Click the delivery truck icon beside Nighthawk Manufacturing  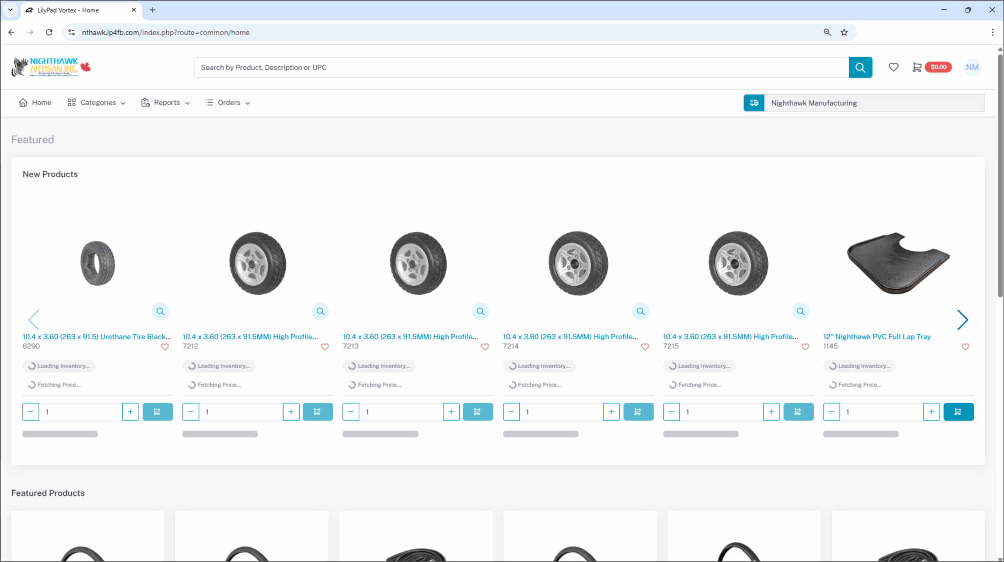(x=753, y=103)
